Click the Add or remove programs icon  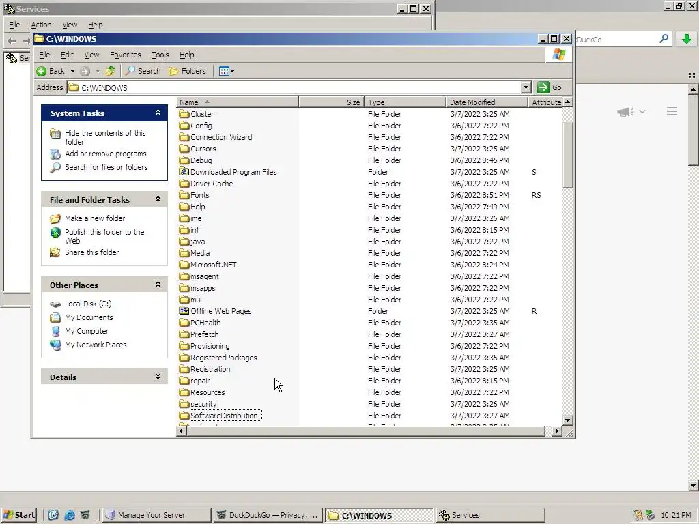pos(55,154)
